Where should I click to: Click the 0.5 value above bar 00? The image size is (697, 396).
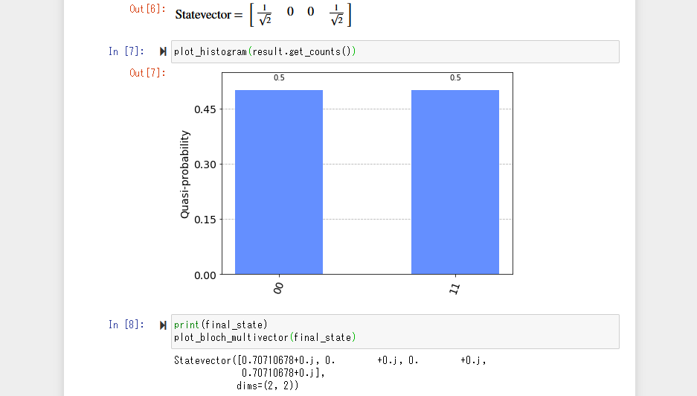click(279, 78)
